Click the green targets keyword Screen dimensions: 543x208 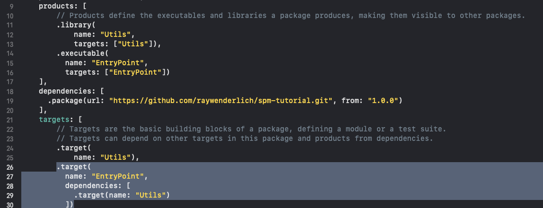click(54, 120)
